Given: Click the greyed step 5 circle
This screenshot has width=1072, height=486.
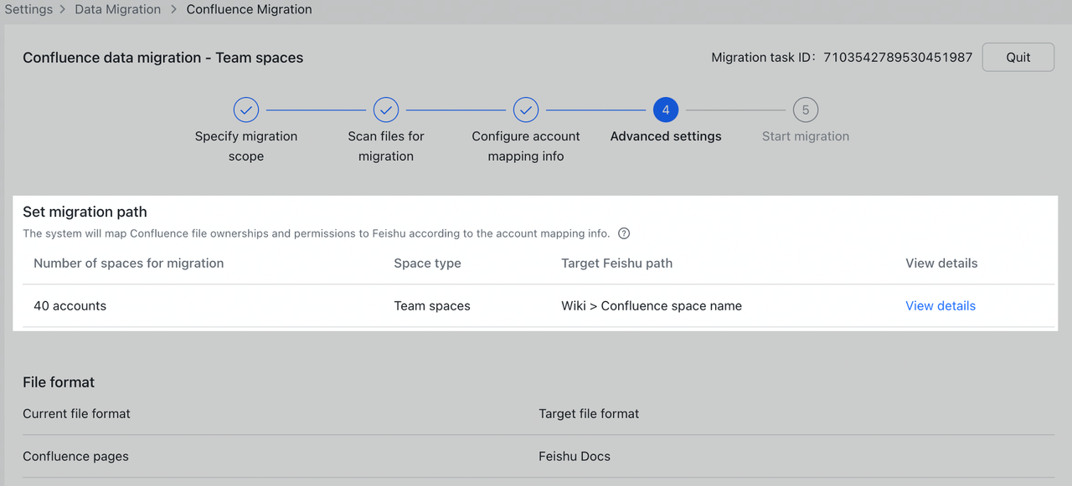Looking at the screenshot, I should tap(806, 110).
